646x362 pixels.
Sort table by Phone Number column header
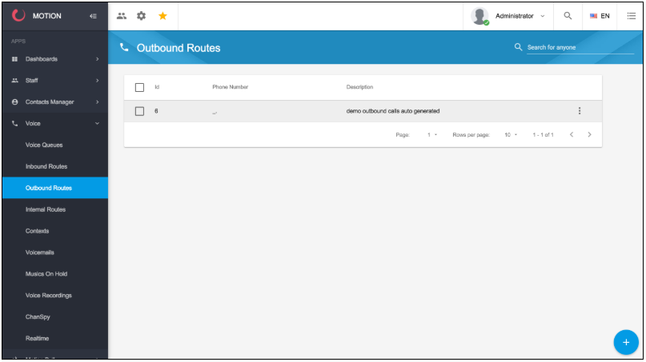pyautogui.click(x=230, y=87)
